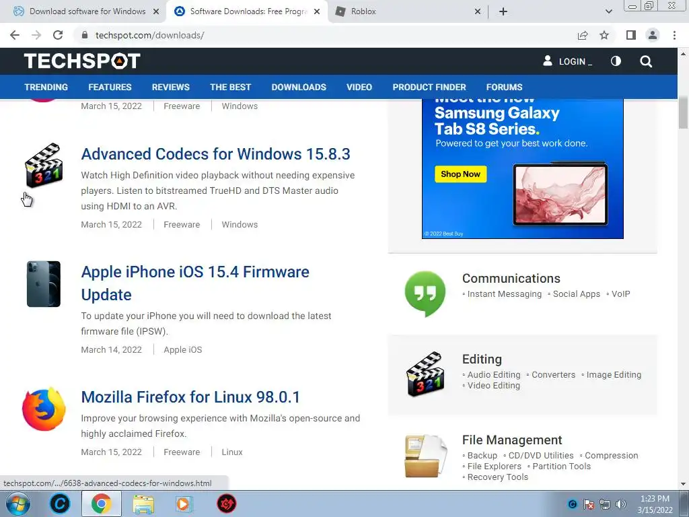Viewport: 689px width, 517px height.
Task: Open the VoIP subcategory
Action: 621,294
